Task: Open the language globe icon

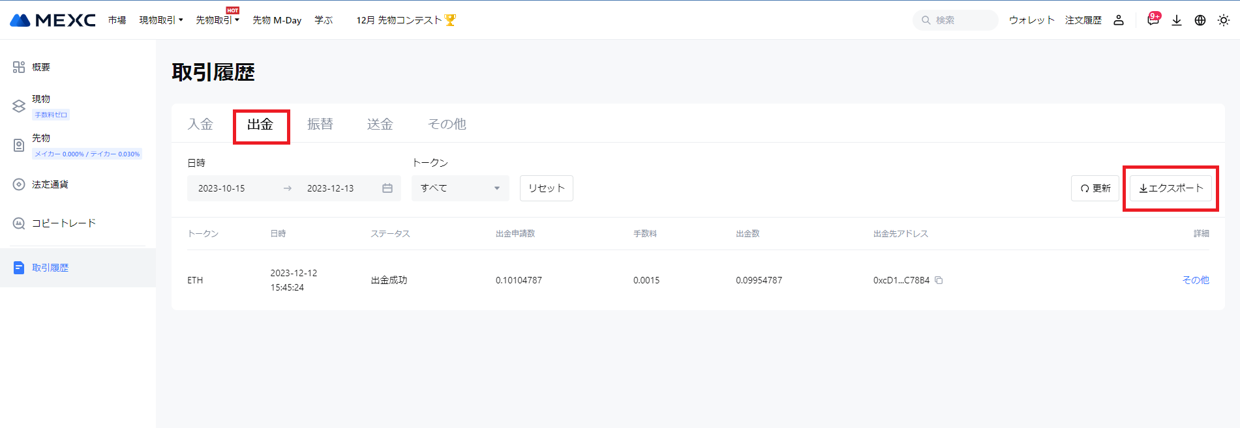Action: coord(1200,20)
